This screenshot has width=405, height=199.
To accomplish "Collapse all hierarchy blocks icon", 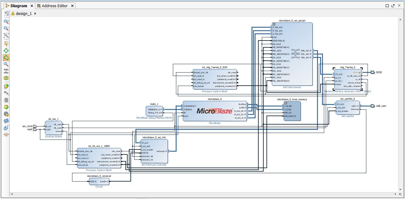I will pos(6,71).
